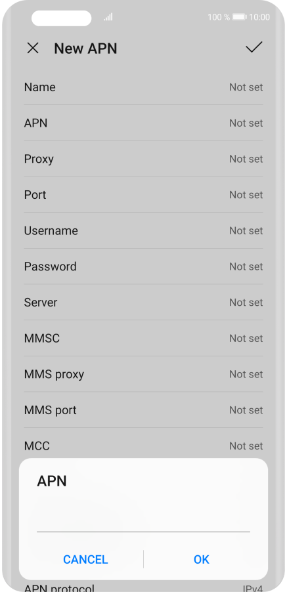The image size is (287, 592).
Task: Select the Port setting row
Action: 143,195
